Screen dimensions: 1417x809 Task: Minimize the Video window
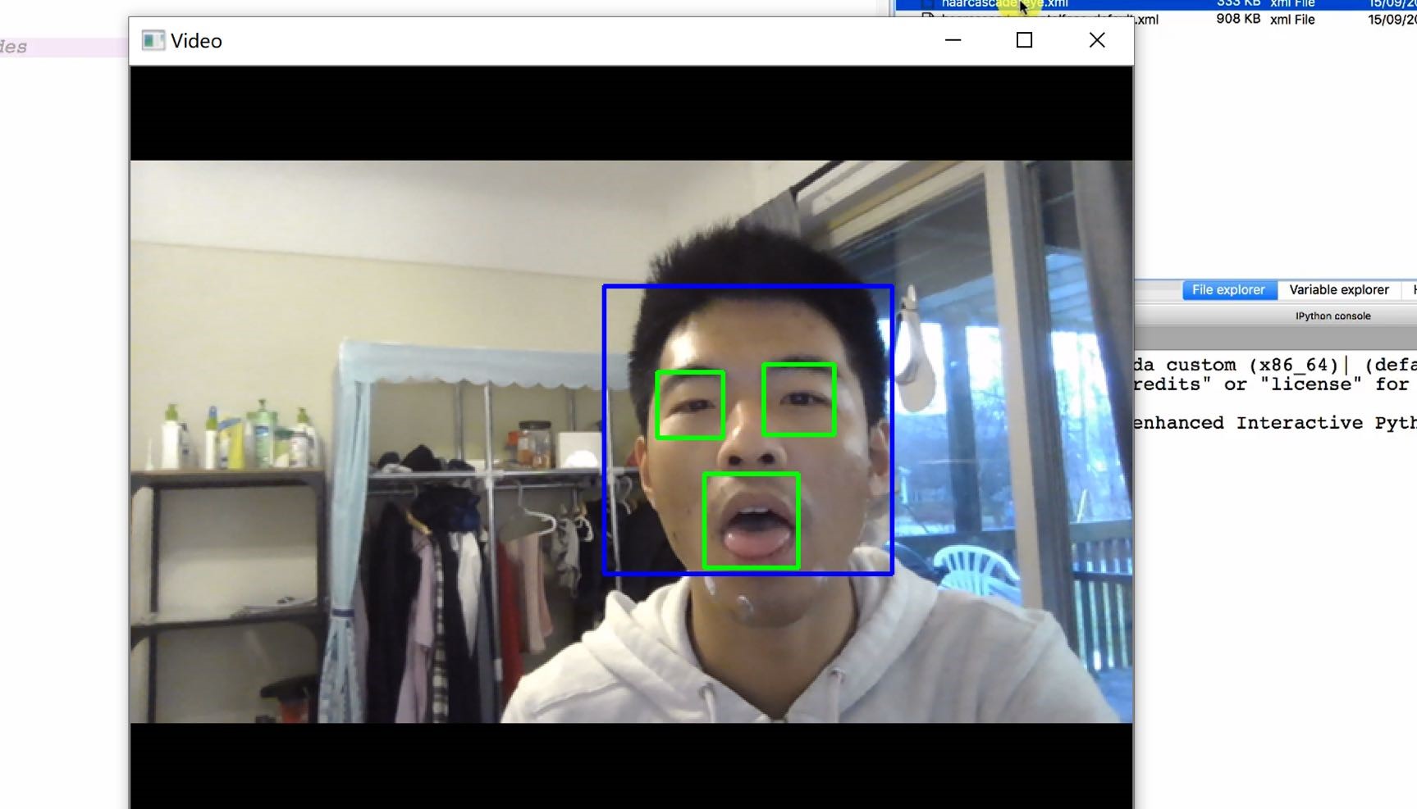tap(953, 40)
